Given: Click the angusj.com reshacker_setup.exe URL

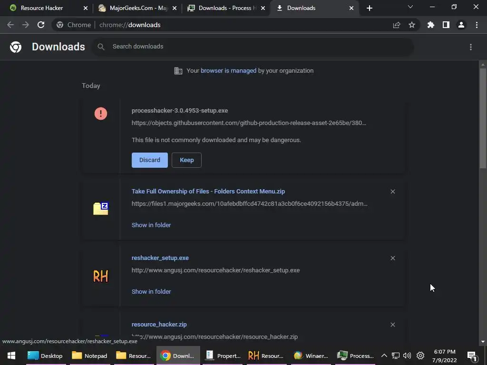Looking at the screenshot, I should point(215,270).
